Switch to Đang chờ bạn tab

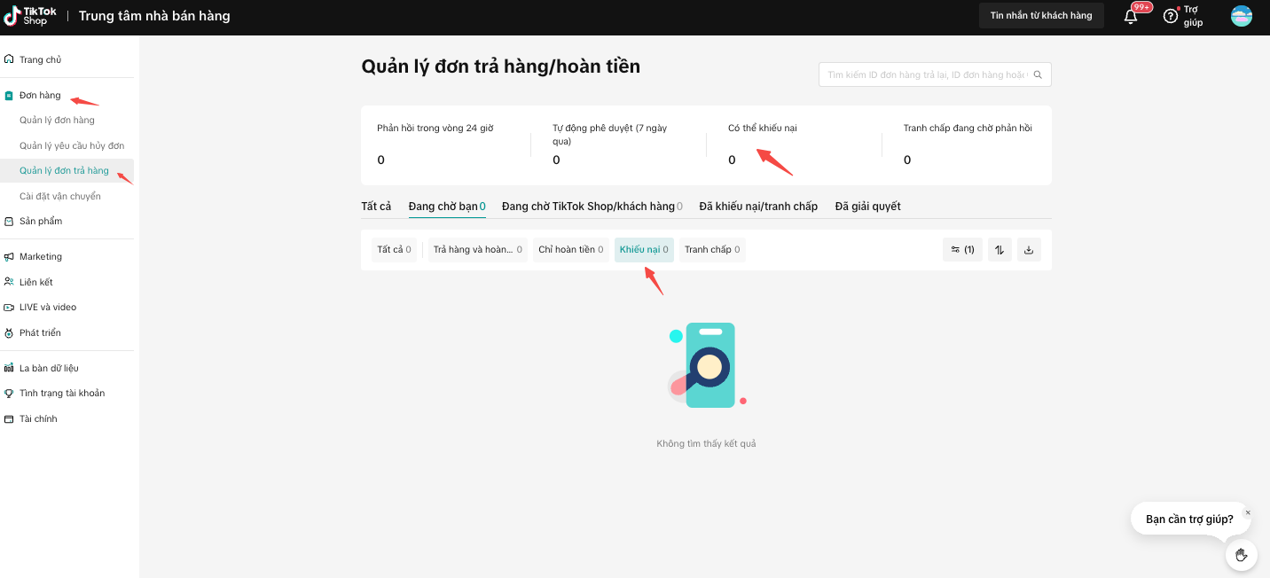coord(447,207)
